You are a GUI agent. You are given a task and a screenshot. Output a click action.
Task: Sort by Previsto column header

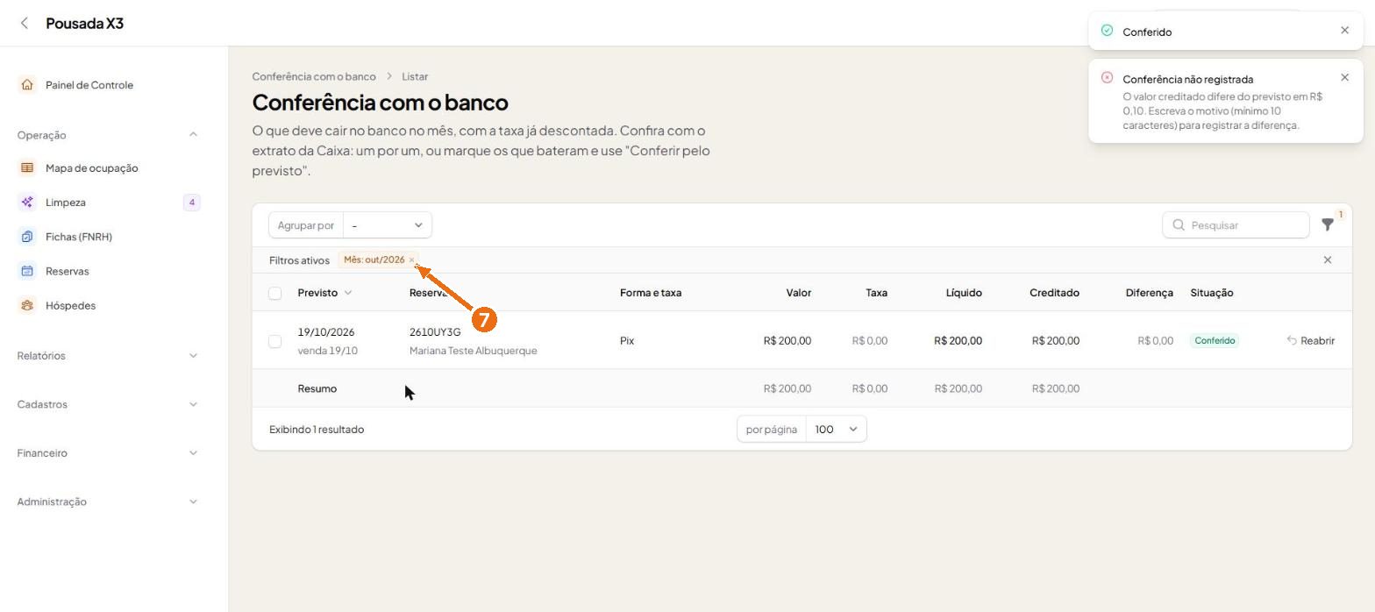[324, 293]
